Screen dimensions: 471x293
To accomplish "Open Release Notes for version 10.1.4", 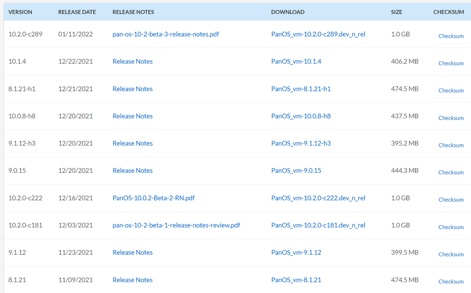I will click(x=132, y=62).
